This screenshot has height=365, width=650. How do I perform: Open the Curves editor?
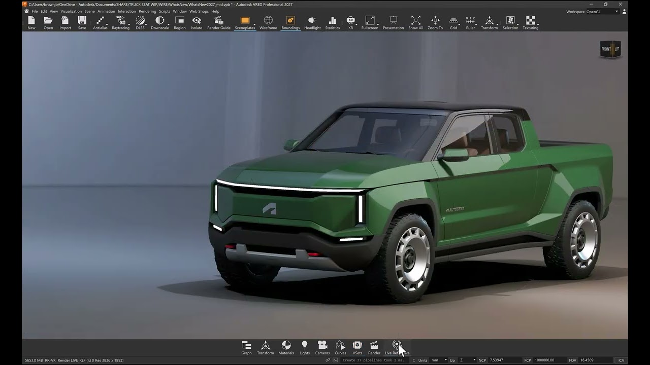tap(340, 348)
